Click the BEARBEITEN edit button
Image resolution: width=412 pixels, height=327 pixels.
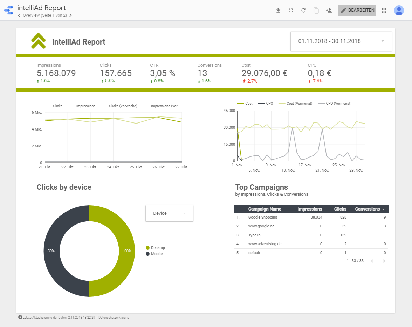(357, 11)
